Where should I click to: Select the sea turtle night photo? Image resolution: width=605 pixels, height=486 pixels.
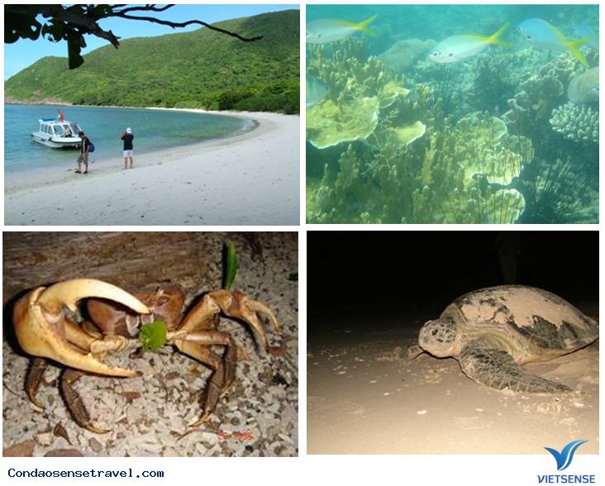453,342
